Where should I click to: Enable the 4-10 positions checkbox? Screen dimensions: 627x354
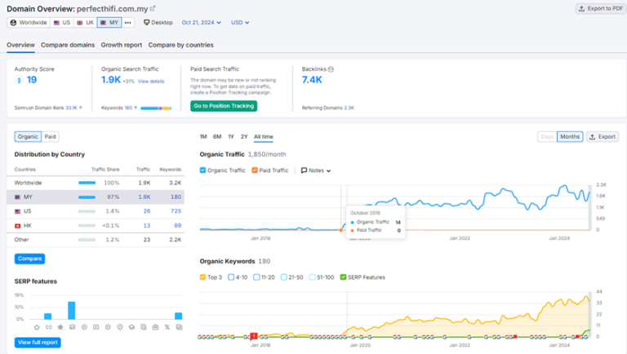[231, 277]
